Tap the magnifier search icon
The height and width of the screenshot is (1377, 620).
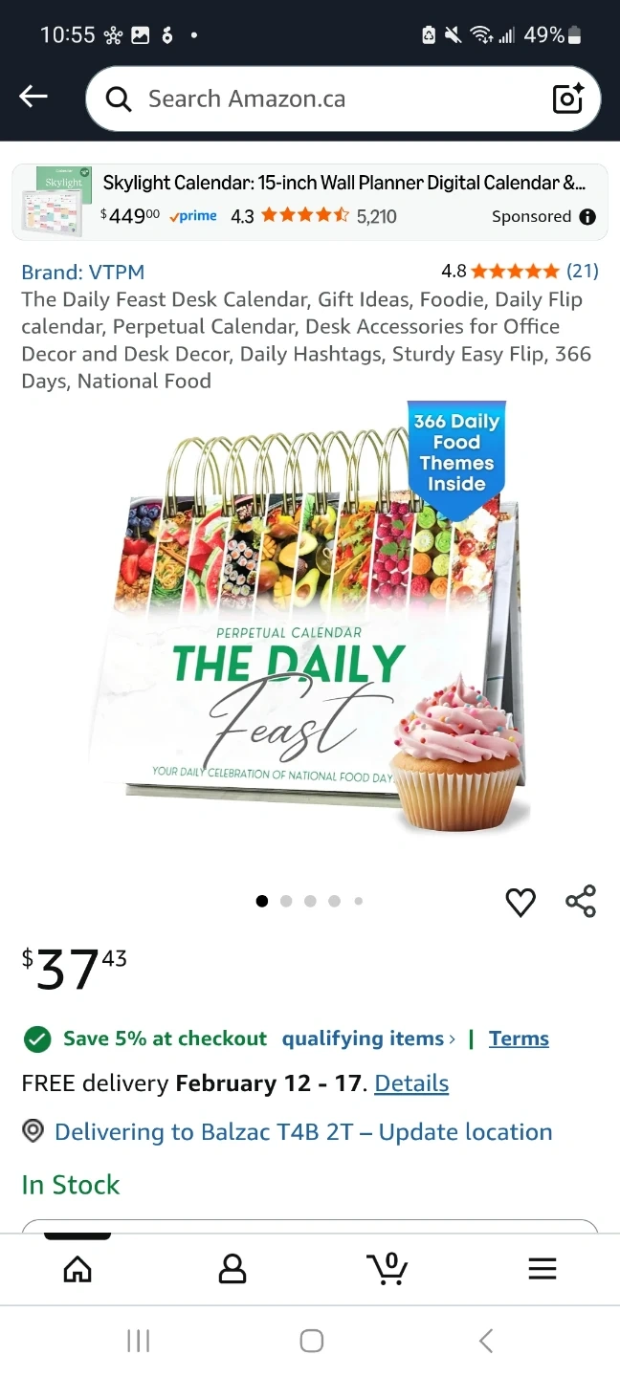point(119,98)
